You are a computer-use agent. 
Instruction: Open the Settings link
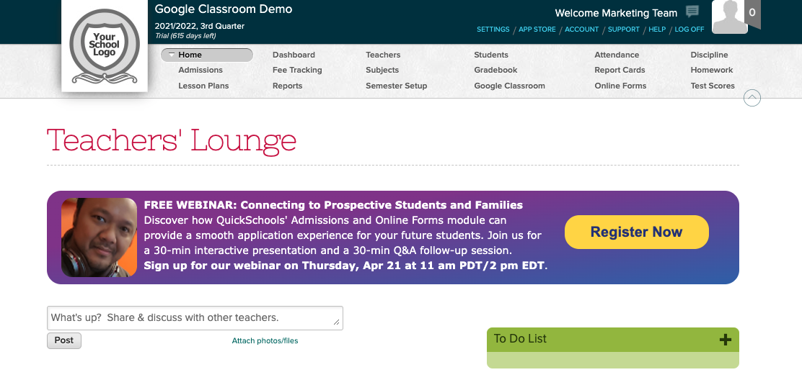493,30
